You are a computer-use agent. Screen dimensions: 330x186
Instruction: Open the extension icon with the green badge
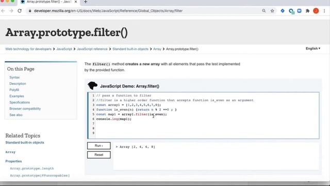click(291, 11)
